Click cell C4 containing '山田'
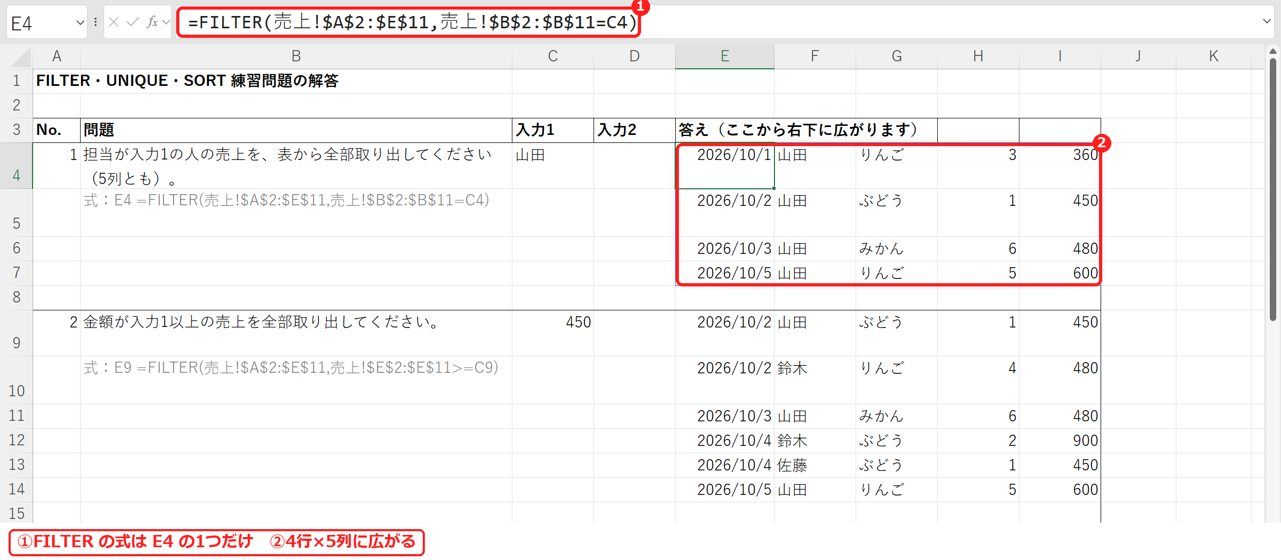Image resolution: width=1281 pixels, height=560 pixels. 553,166
